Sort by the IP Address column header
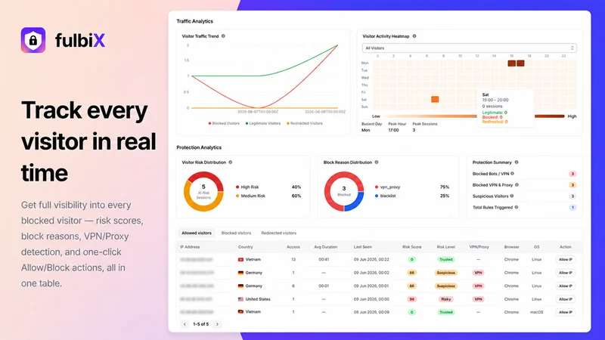Screen dimensions: 605x340 [x=190, y=247]
